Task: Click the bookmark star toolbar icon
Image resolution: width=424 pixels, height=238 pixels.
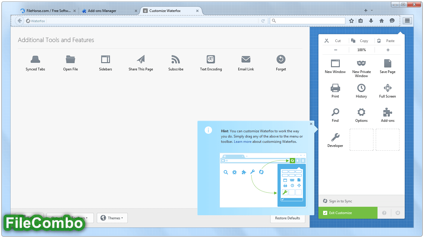Action: coord(351,21)
